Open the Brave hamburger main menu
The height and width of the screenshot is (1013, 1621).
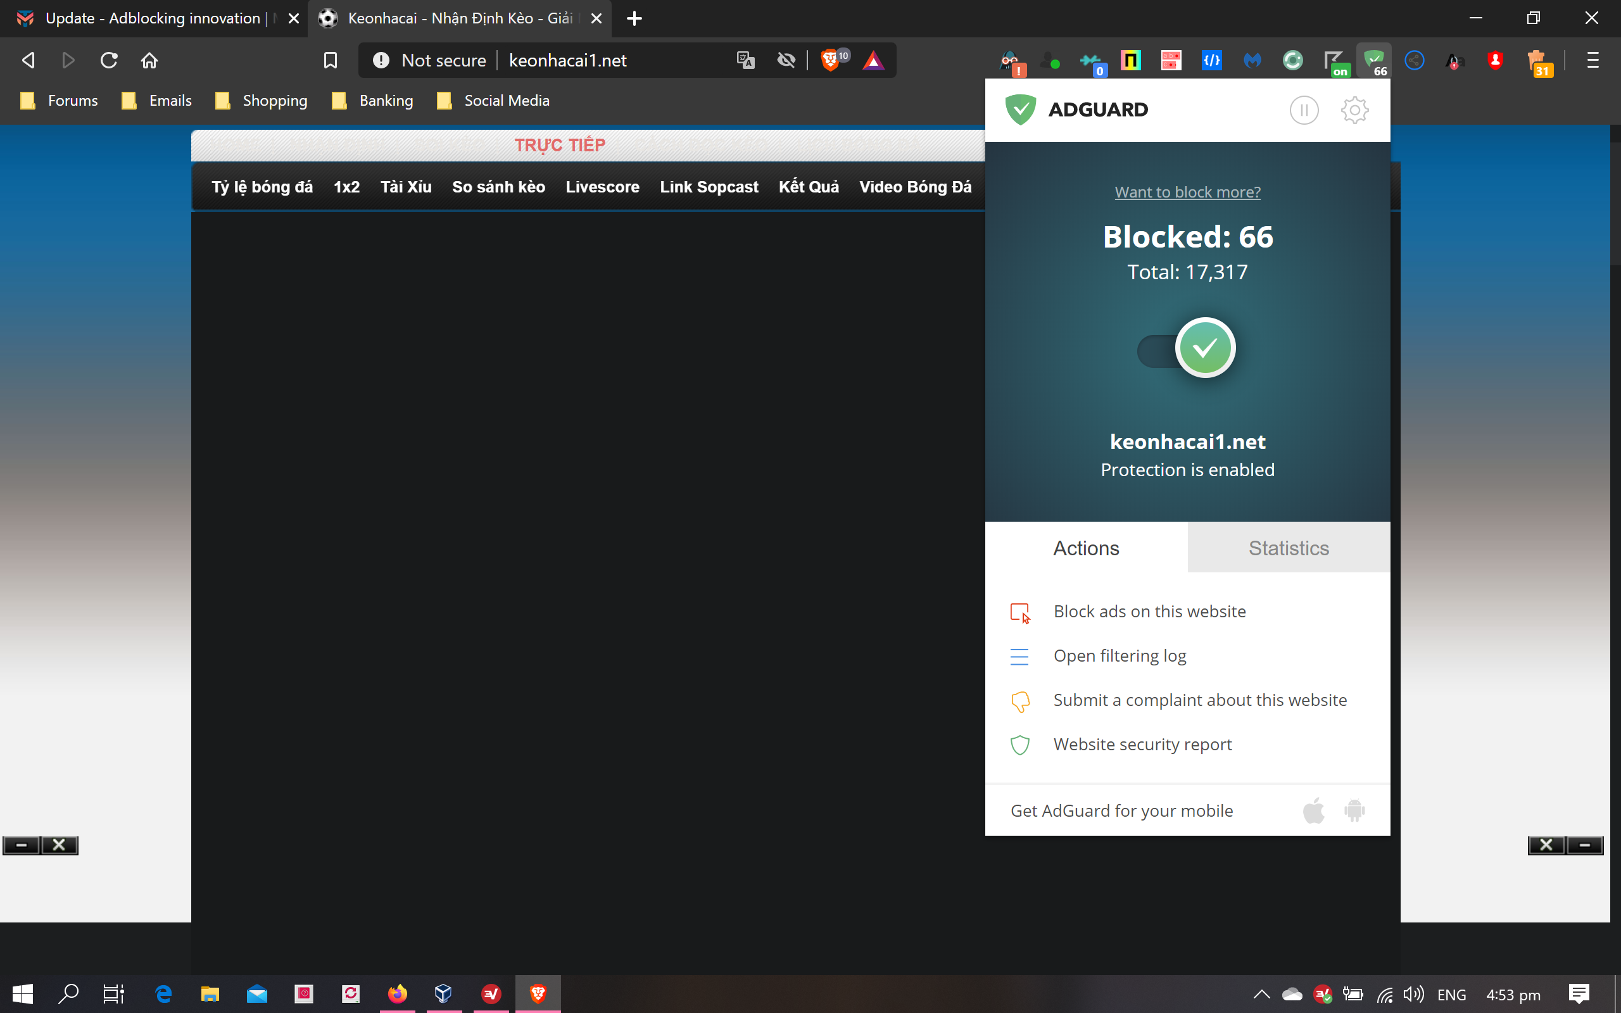coord(1593,60)
